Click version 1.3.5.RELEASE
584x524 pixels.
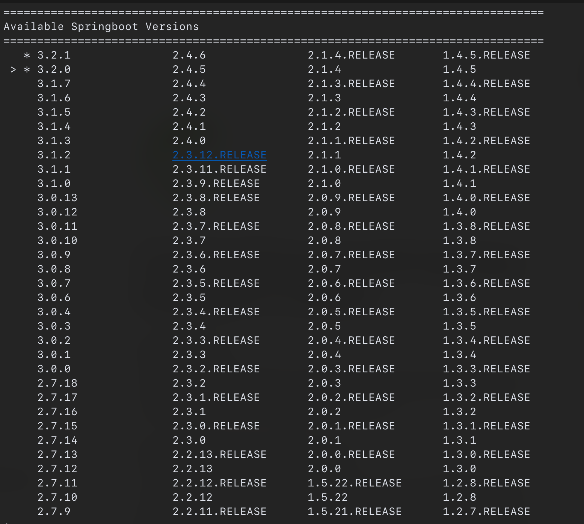click(x=487, y=312)
